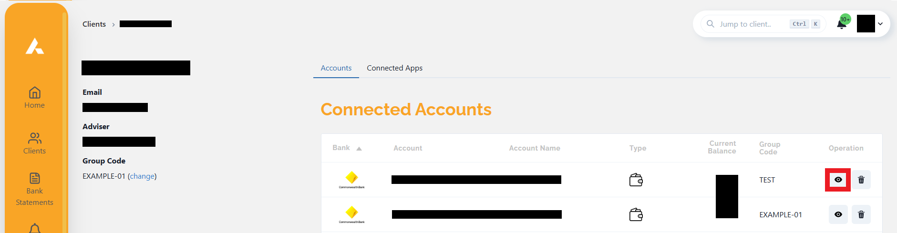Screen dimensions: 897x233
Task: Click the app logo in the sidebar
Action: pos(35,46)
